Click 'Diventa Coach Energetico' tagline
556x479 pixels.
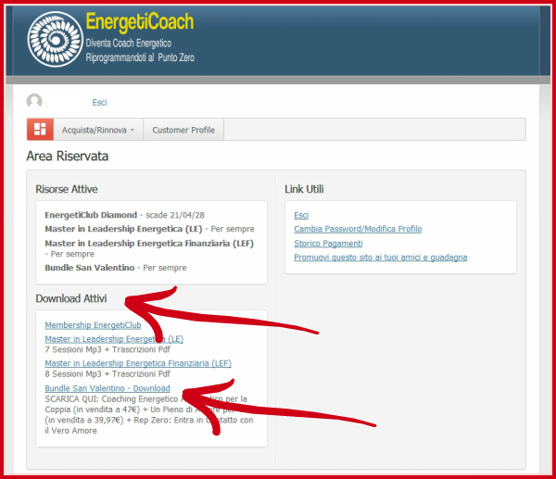[129, 44]
